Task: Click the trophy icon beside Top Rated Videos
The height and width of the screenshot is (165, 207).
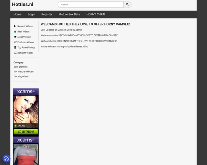Action: [15, 47]
